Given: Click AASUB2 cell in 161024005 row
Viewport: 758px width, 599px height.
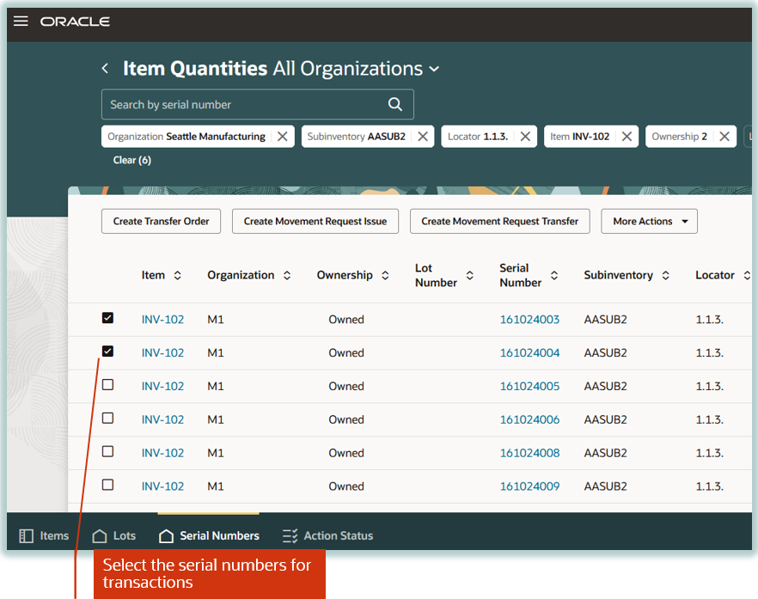Looking at the screenshot, I should (x=605, y=386).
